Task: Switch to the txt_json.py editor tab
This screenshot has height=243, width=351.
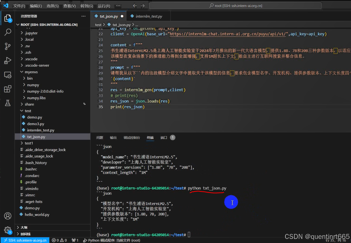Action: [109, 16]
